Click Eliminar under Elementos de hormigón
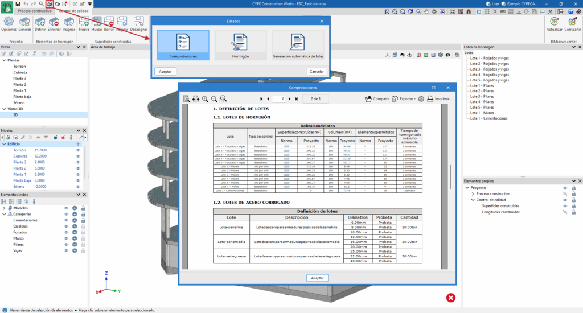583x313 pixels. 54,24
